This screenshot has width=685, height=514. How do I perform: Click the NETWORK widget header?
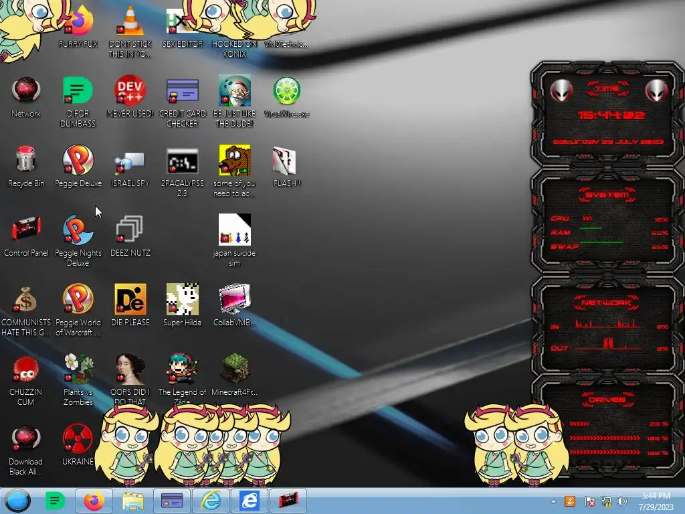606,303
